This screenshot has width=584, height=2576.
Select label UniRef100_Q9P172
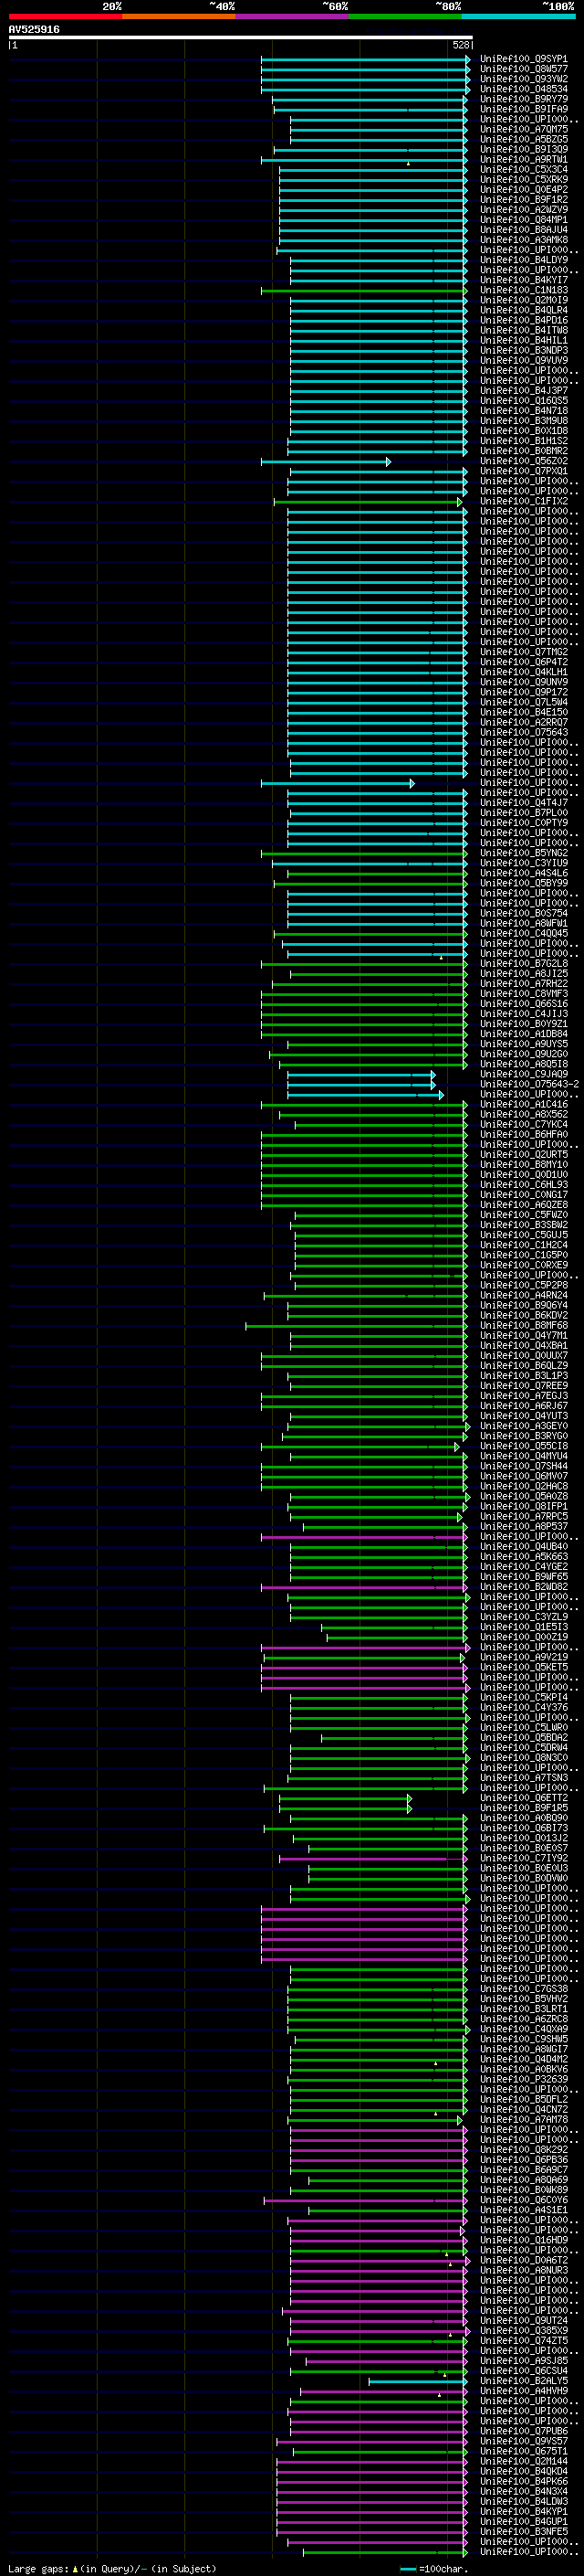click(x=523, y=692)
